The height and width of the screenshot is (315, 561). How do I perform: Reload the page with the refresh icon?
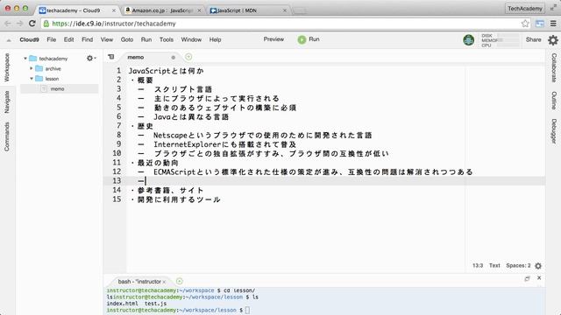[32, 24]
